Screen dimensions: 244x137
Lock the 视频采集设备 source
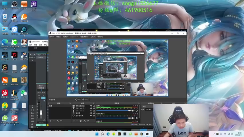94,106
